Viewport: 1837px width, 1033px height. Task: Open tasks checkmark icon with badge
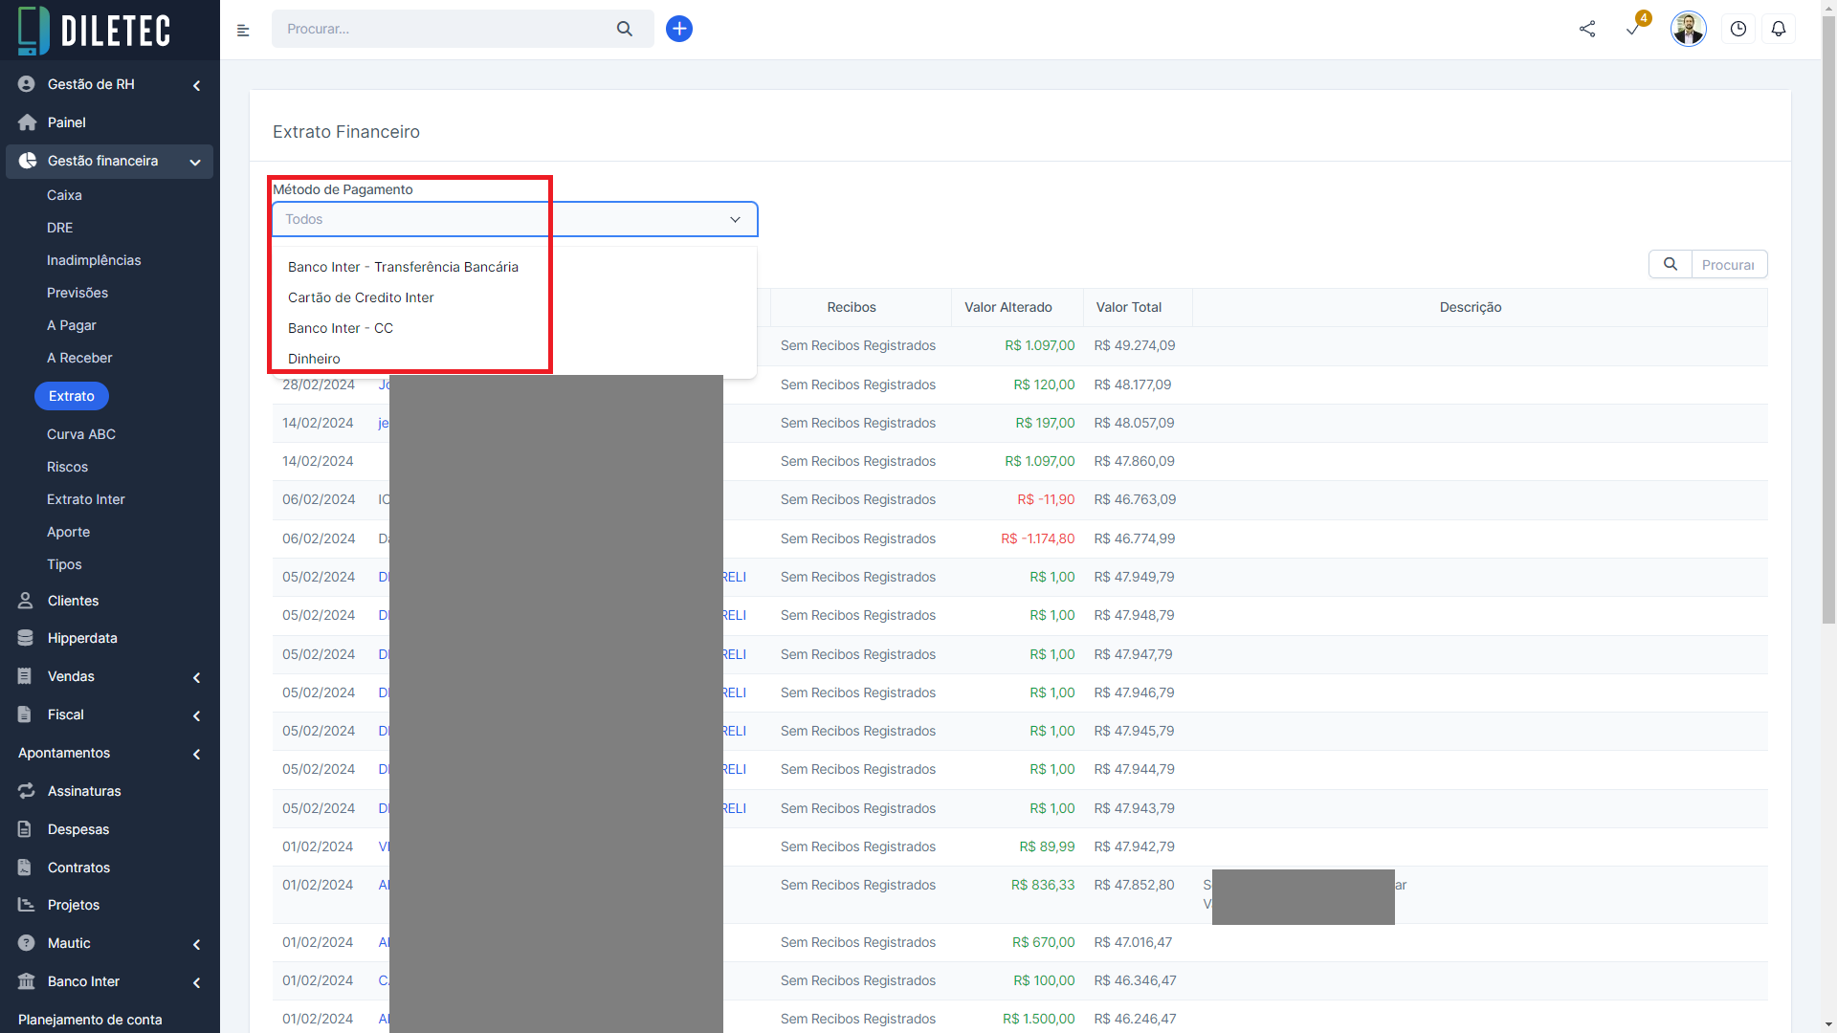pos(1633,29)
